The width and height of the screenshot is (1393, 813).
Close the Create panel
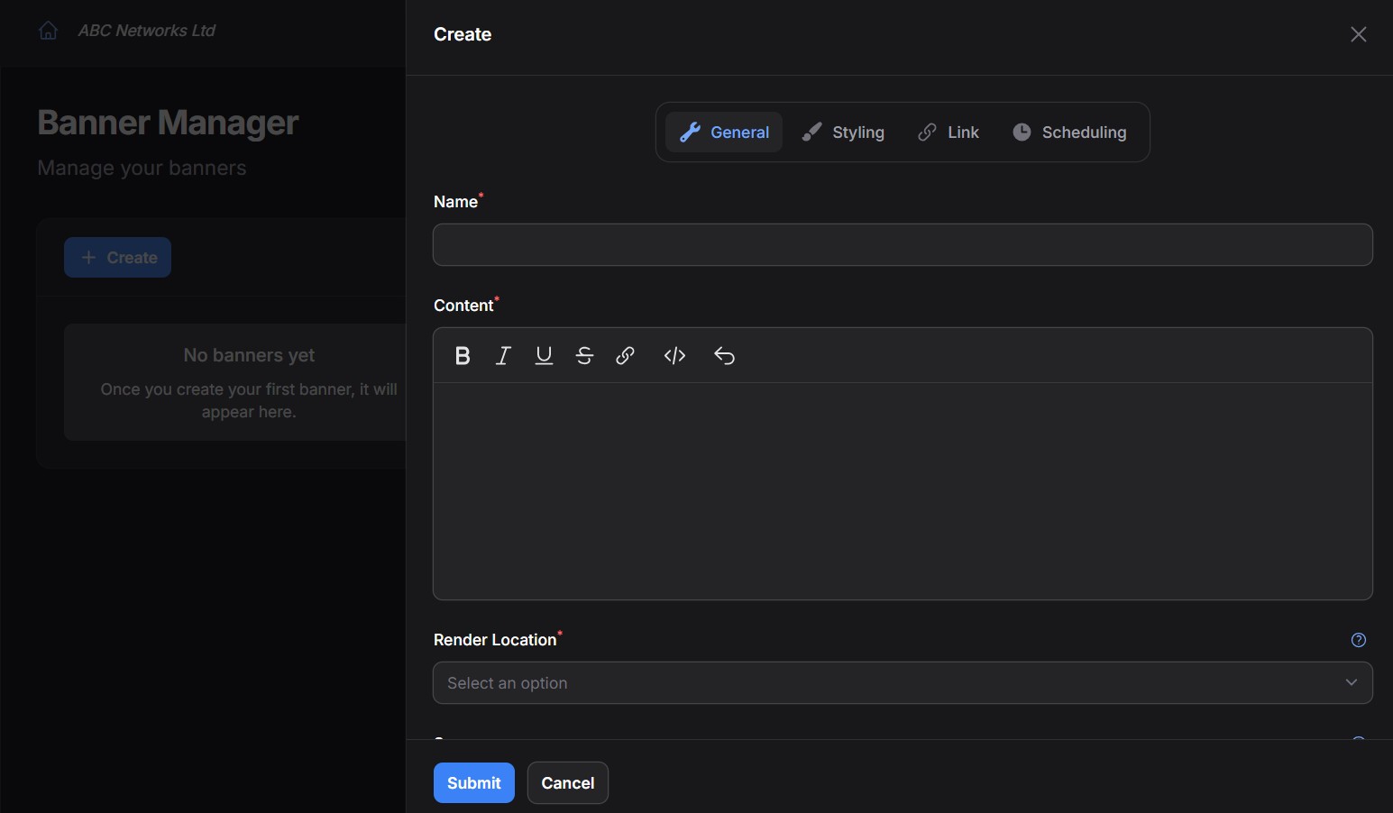pyautogui.click(x=1358, y=34)
